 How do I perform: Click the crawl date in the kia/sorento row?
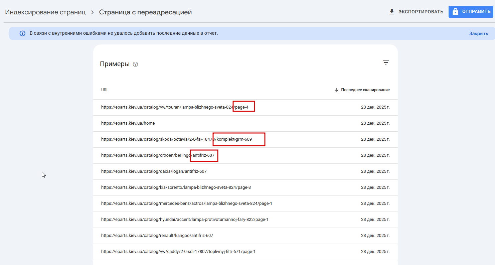[375, 187]
